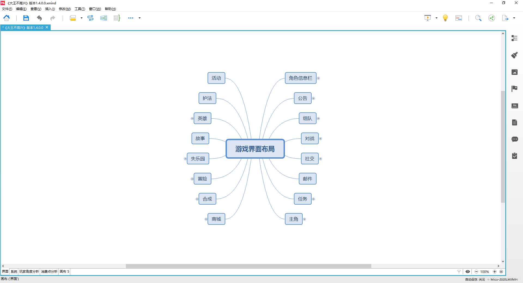Save the mind map file

[x=26, y=18]
